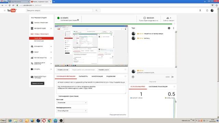Click the search magnifier button
The image size is (219, 123).
[96, 11]
